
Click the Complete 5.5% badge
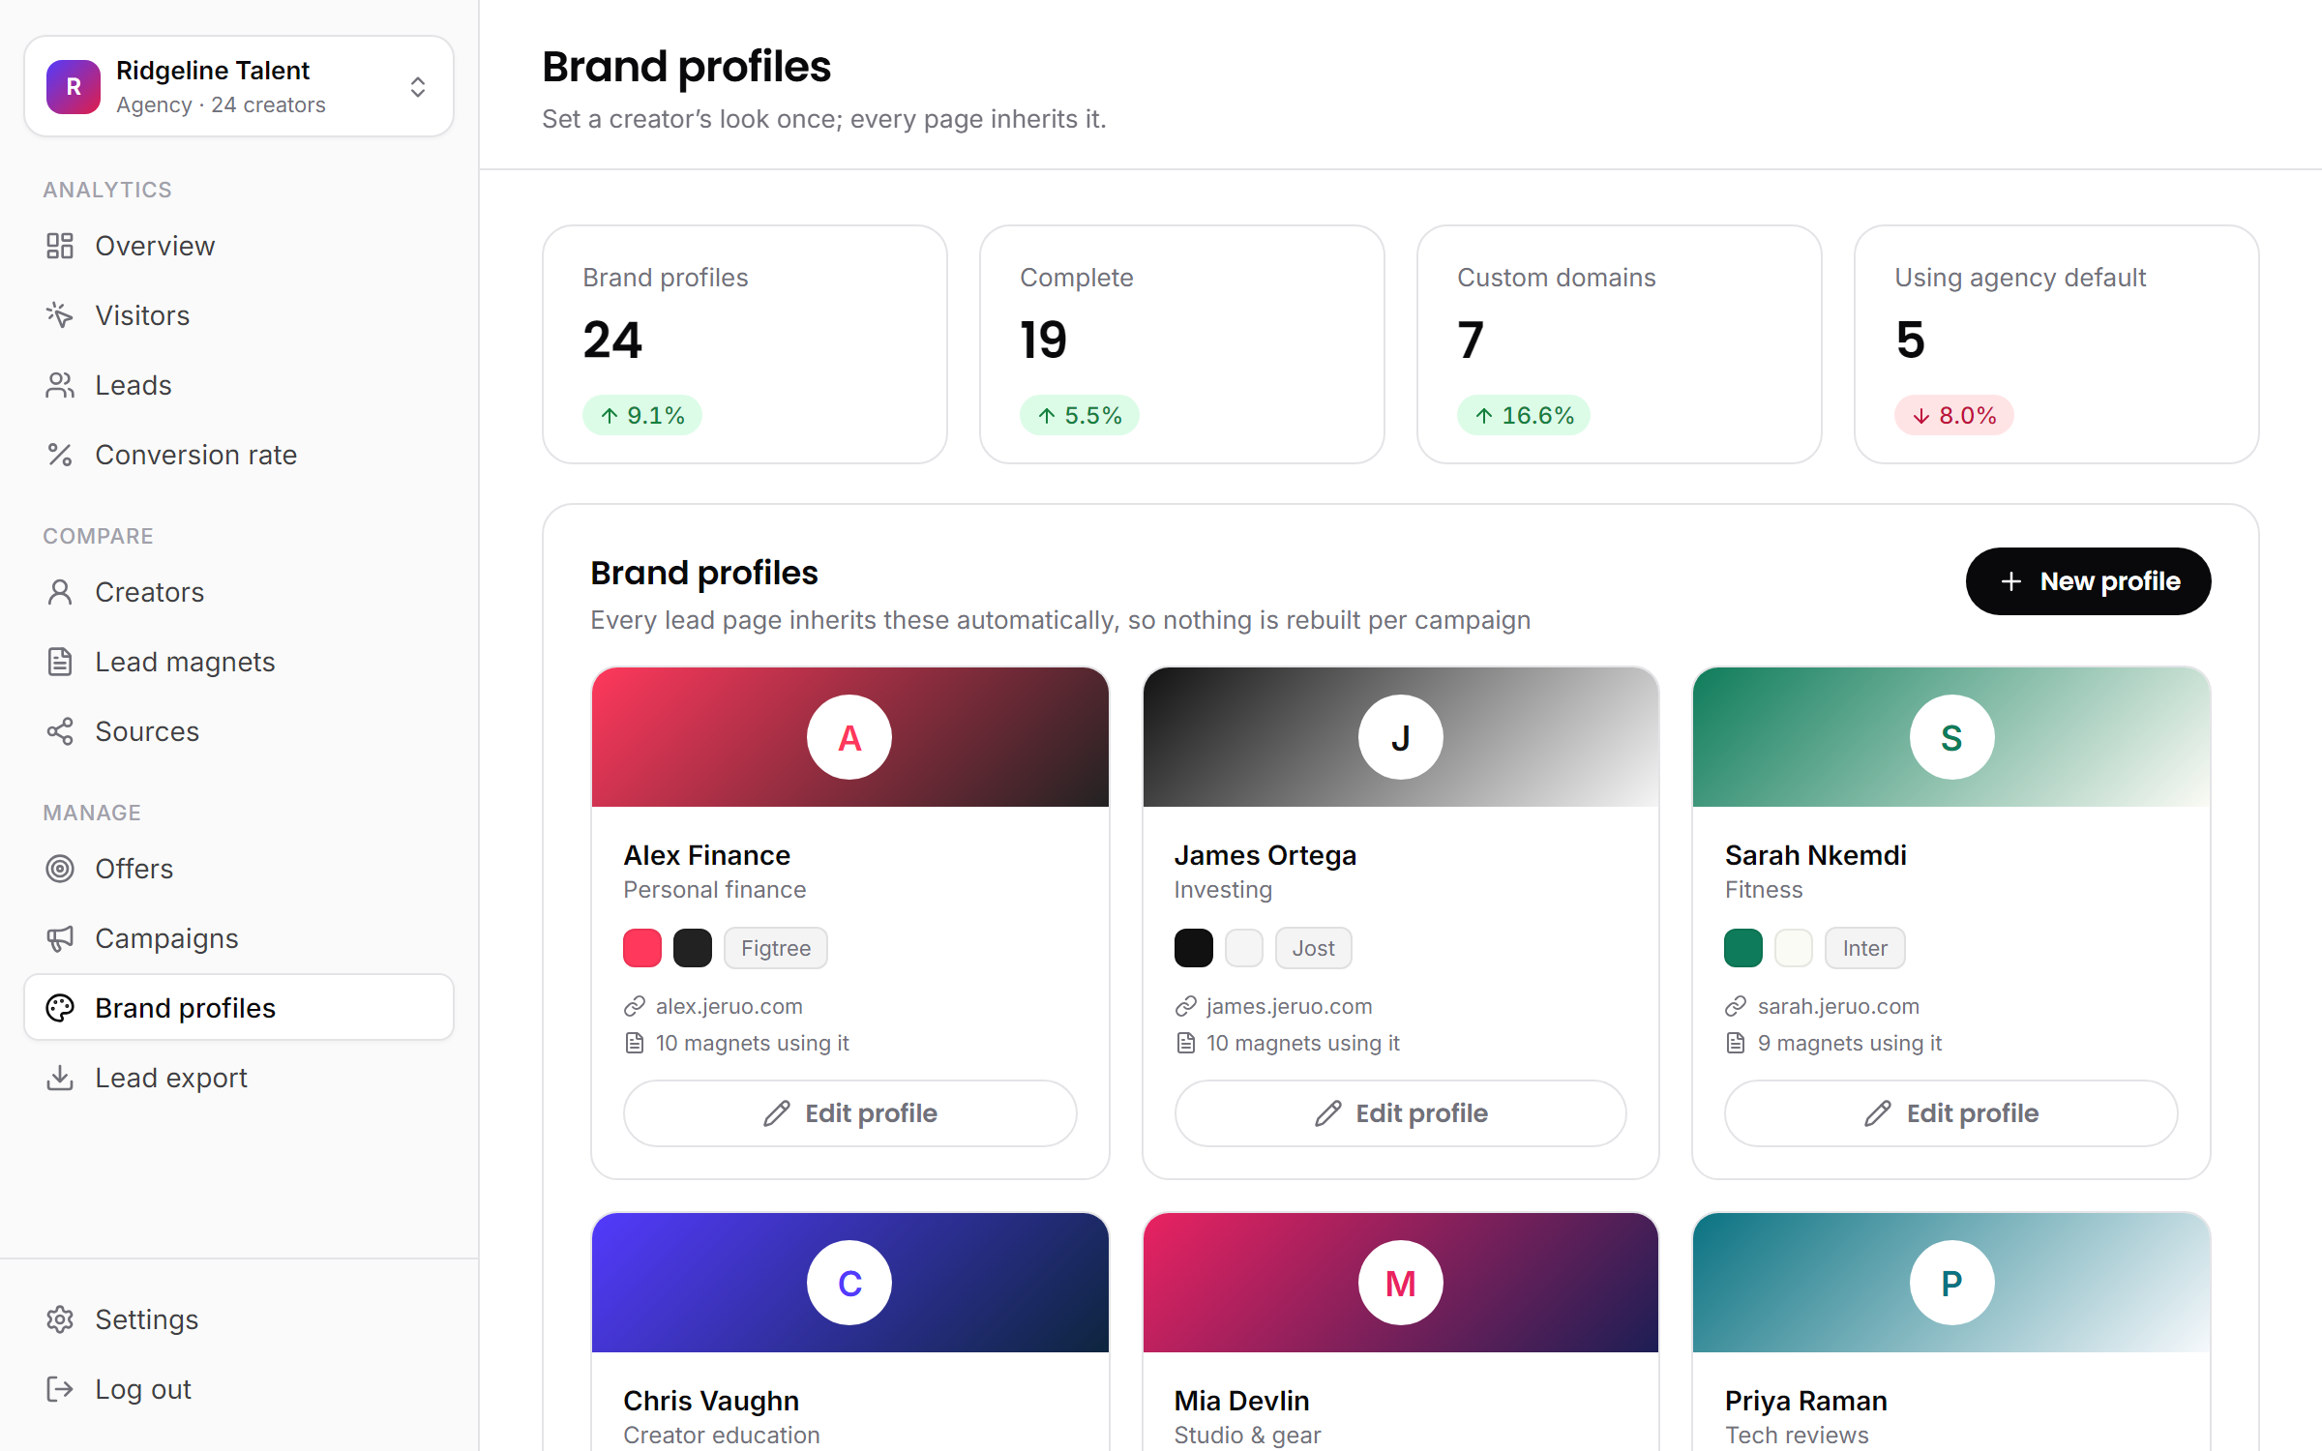click(1079, 415)
